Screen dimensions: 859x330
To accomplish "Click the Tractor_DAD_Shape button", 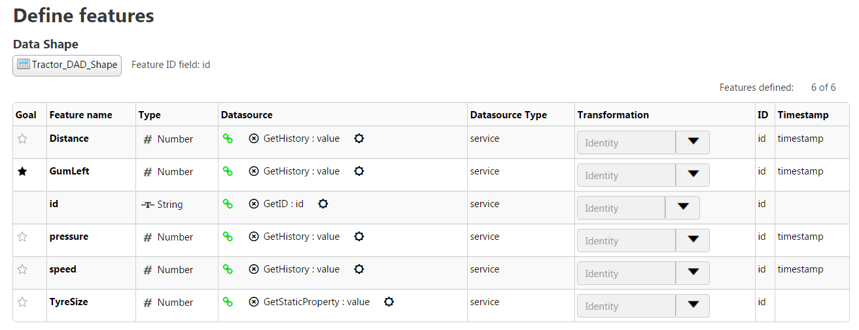I will pyautogui.click(x=67, y=65).
